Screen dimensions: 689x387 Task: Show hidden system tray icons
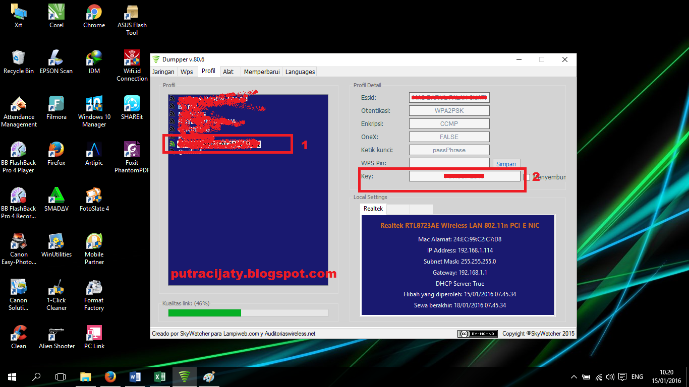[x=574, y=377]
